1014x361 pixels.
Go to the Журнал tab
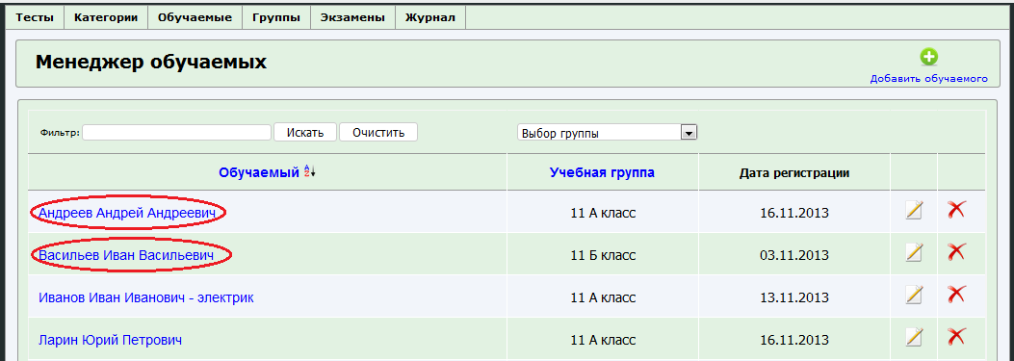click(430, 17)
